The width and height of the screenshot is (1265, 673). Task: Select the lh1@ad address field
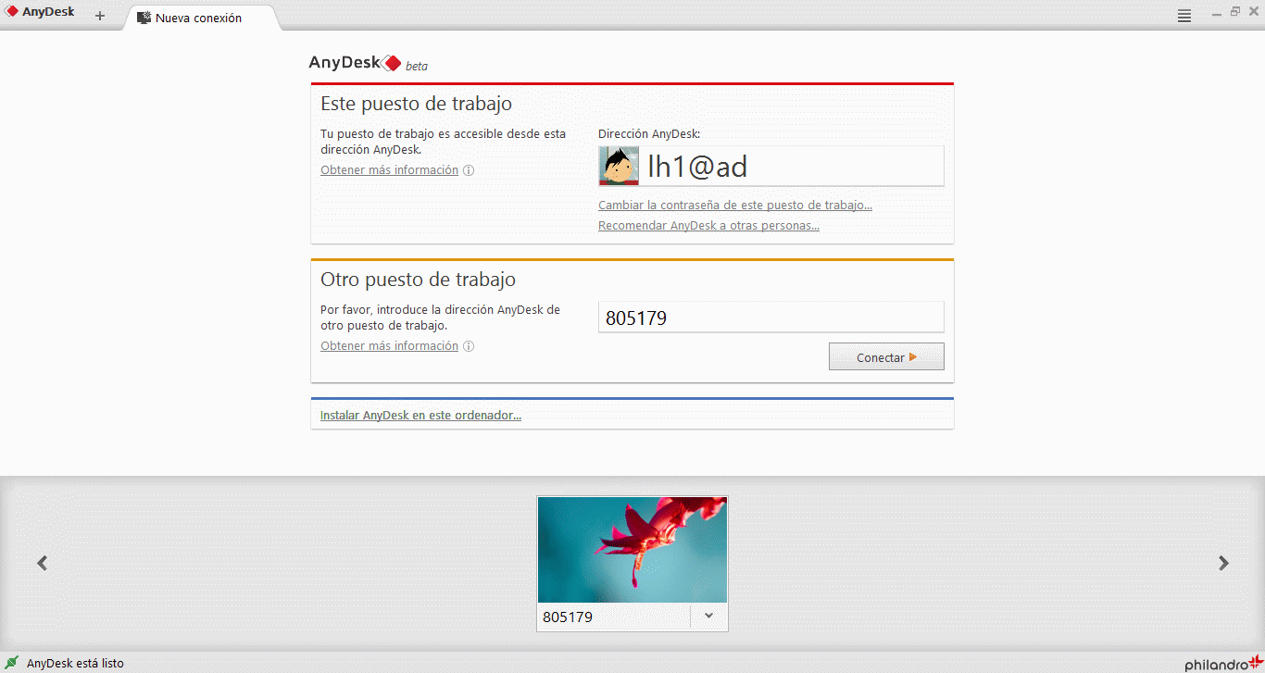[771, 166]
